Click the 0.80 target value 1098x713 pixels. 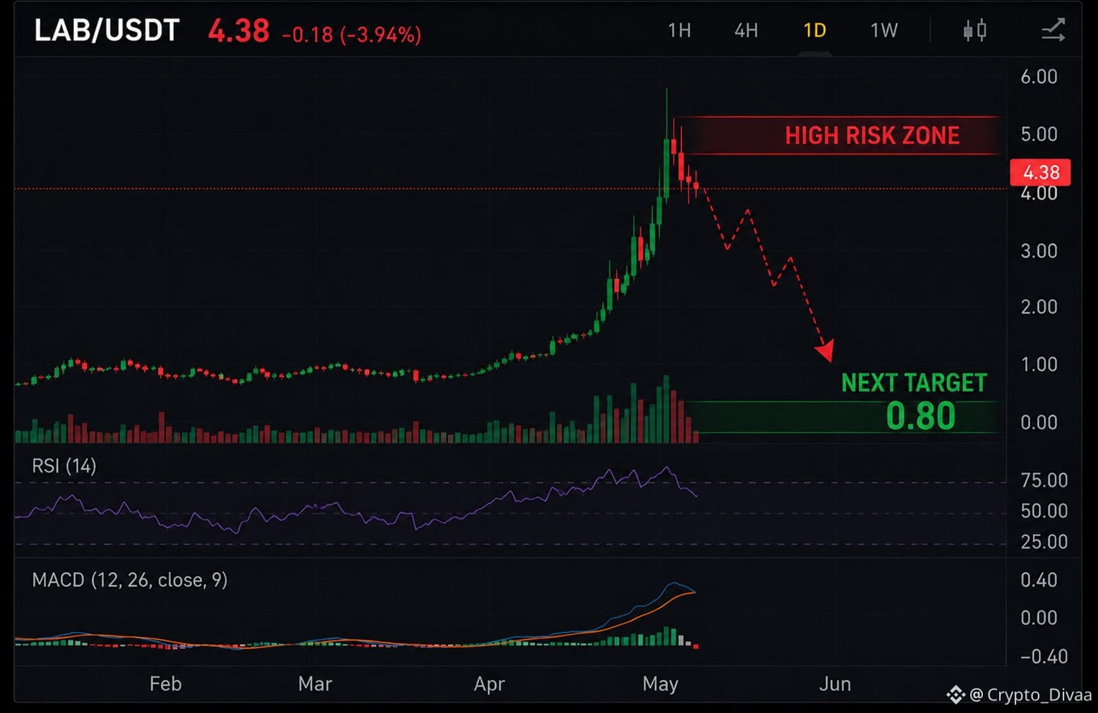coord(921,415)
